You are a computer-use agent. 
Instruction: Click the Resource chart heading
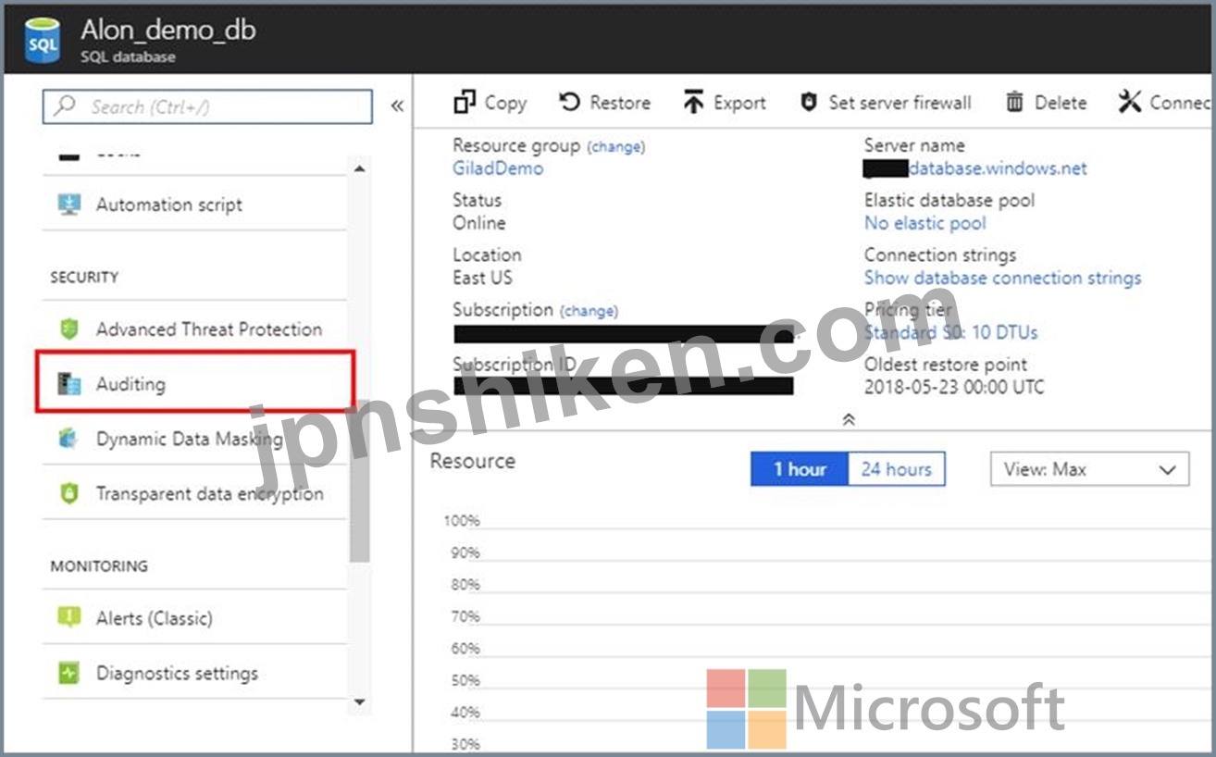coord(473,461)
